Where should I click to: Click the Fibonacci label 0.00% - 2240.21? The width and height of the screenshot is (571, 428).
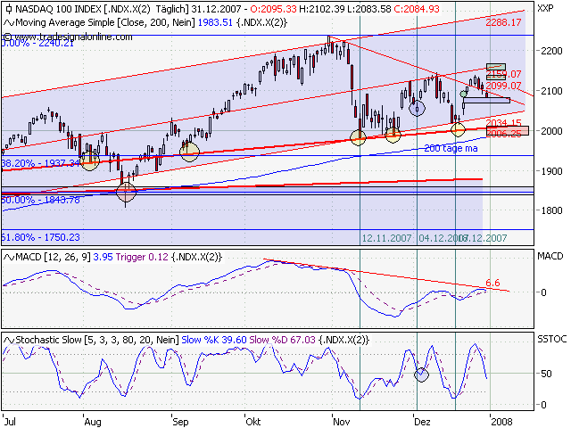(37, 43)
